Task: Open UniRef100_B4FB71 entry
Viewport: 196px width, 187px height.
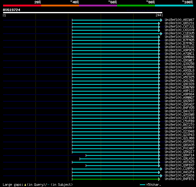Action: [179, 179]
